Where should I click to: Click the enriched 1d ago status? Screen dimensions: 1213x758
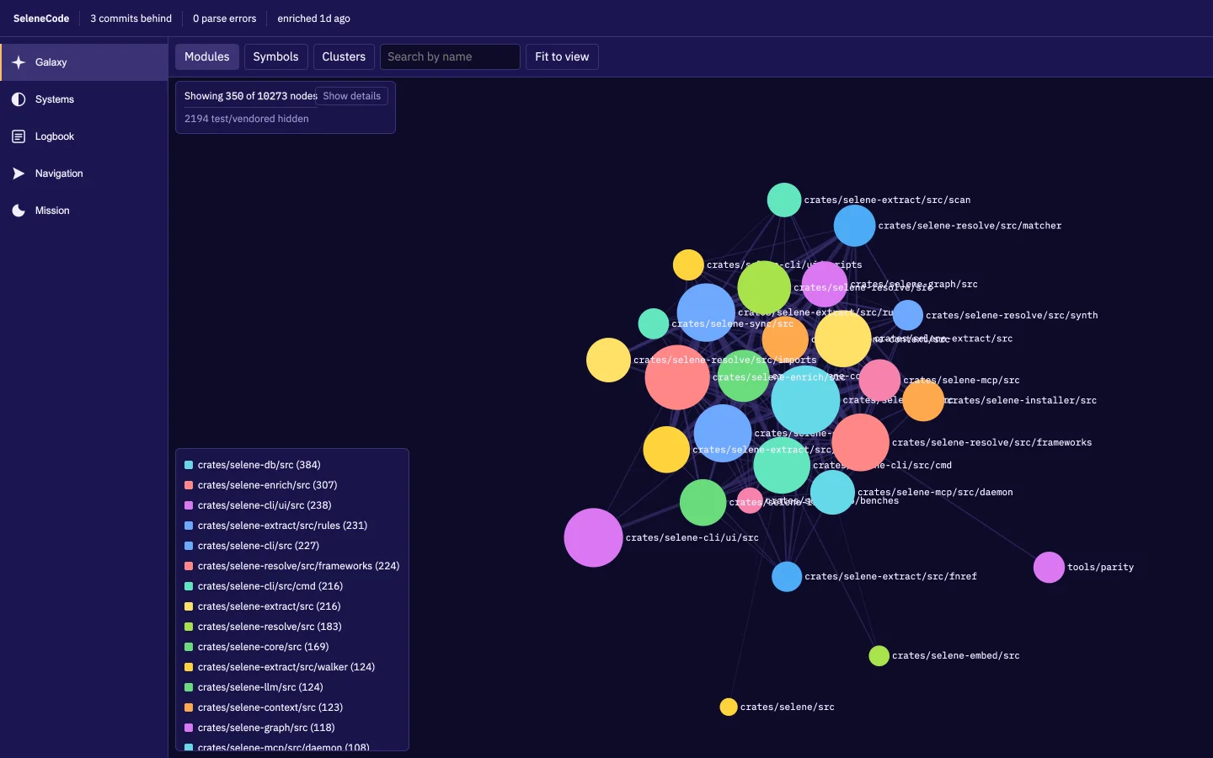[313, 19]
